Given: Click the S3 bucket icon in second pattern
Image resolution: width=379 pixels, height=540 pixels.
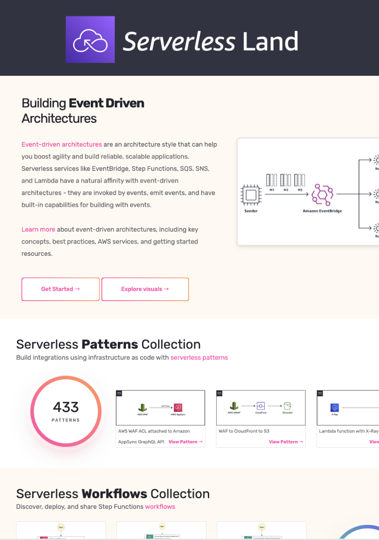Looking at the screenshot, I should coord(287,406).
